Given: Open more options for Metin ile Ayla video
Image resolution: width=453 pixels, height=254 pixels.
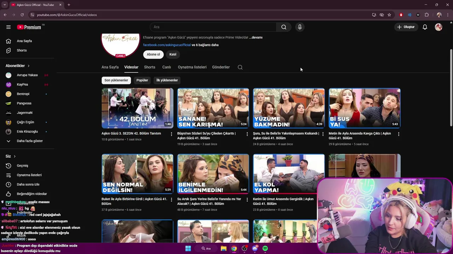Looking at the screenshot, I should [398, 134].
